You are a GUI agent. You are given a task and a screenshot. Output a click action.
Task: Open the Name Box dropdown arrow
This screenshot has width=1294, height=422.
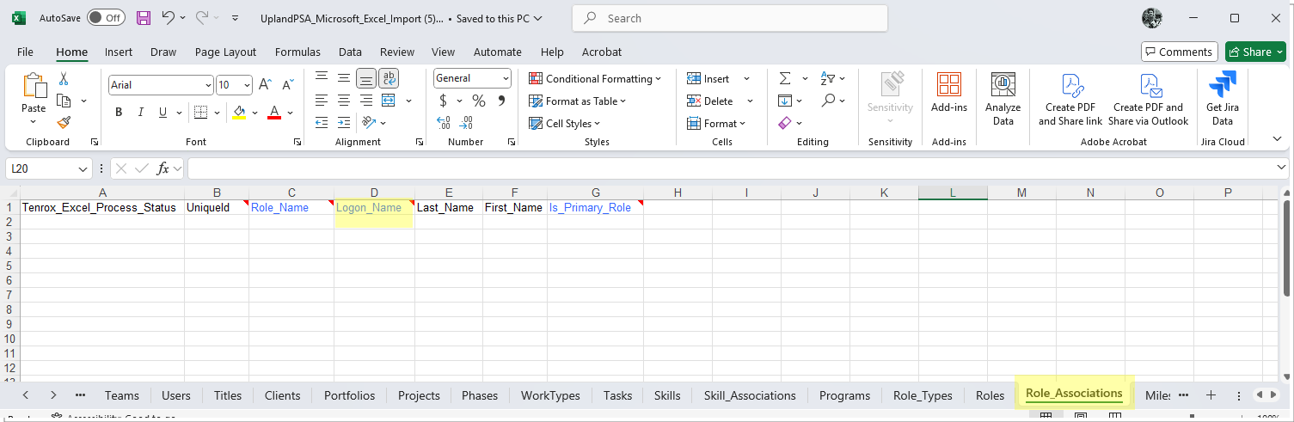click(x=83, y=169)
